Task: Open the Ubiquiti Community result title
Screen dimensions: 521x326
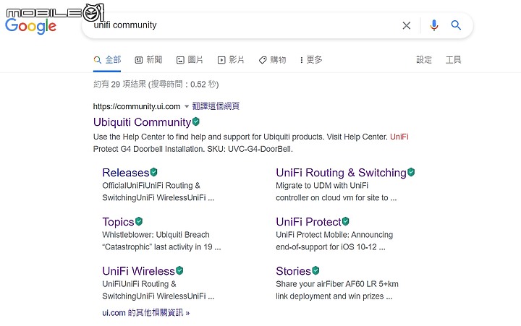Action: point(143,122)
